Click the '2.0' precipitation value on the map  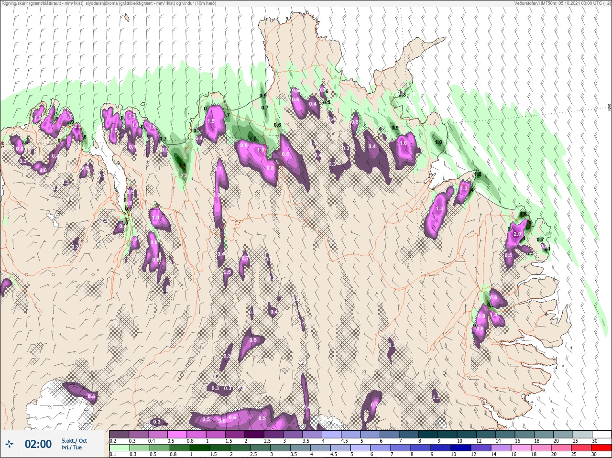[x=517, y=234]
